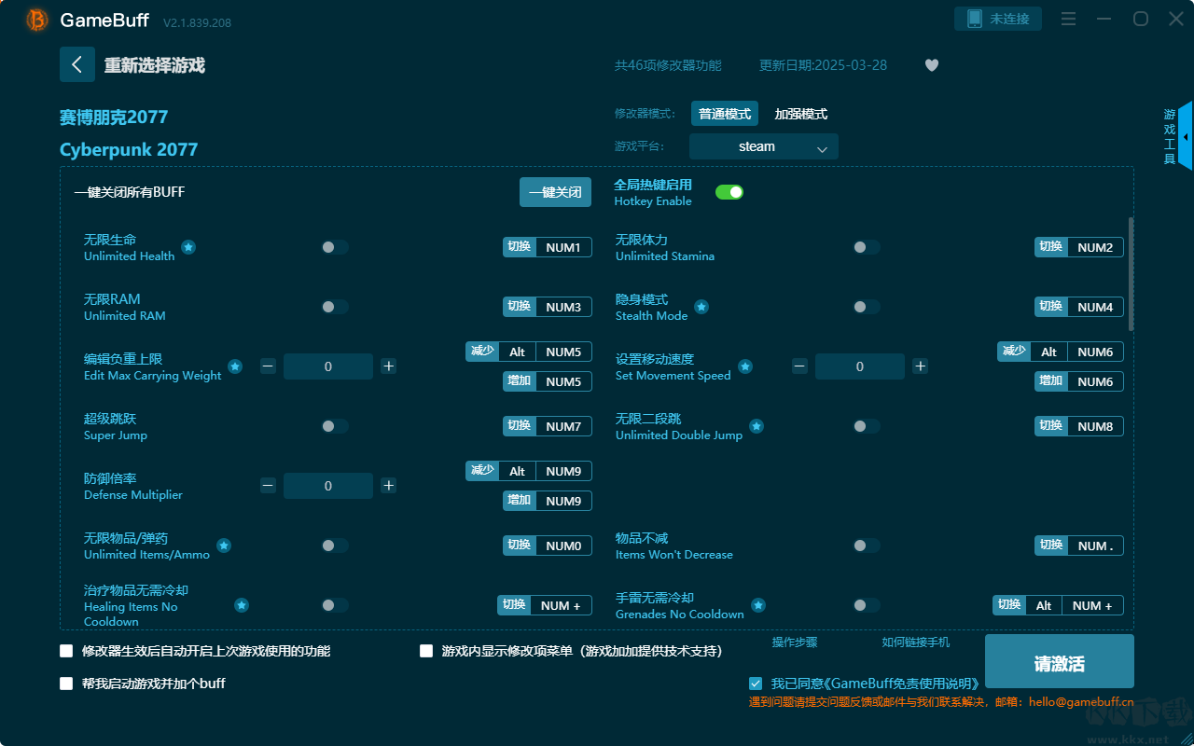Increase Defense Multiplier with plus button
Viewport: 1194px width, 746px height.
pyautogui.click(x=389, y=486)
